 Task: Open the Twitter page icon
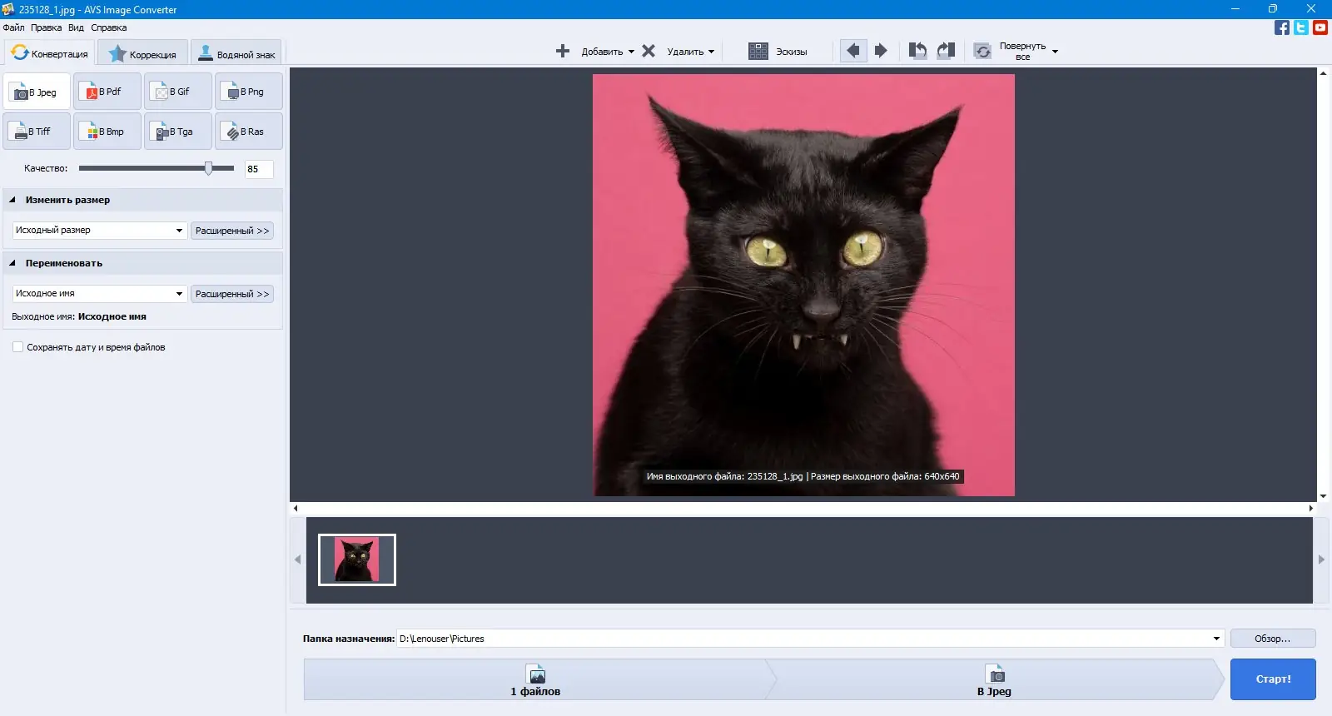[1301, 27]
